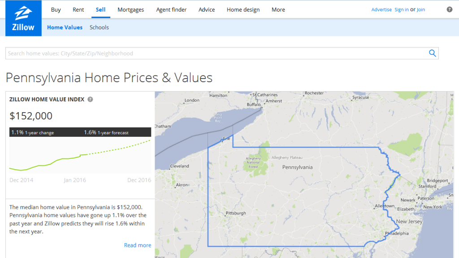Click the Advertise link

381,10
